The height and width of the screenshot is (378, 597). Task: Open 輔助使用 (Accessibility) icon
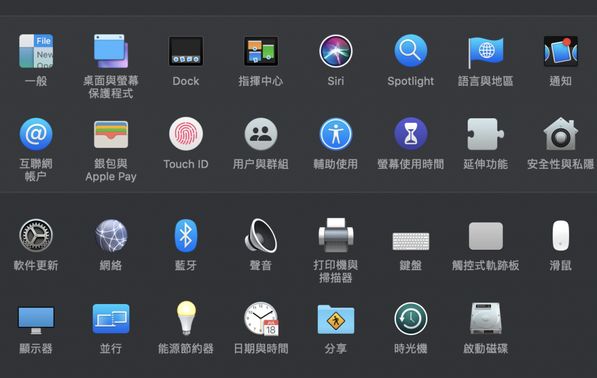click(336, 134)
